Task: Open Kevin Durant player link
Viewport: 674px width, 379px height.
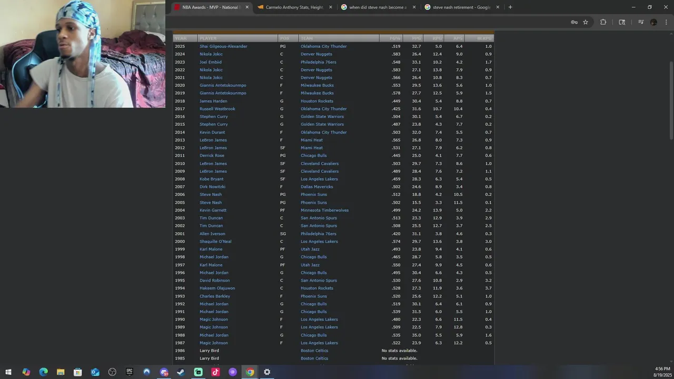Action: pyautogui.click(x=212, y=132)
